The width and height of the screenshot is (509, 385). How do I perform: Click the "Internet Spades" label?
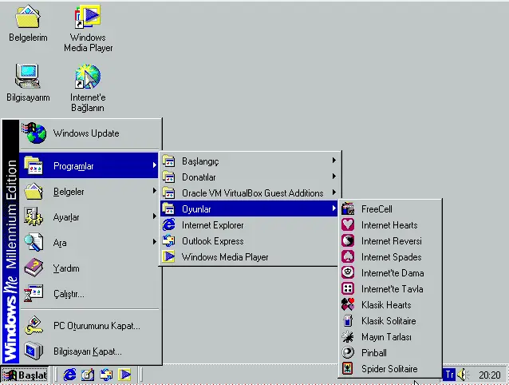[x=391, y=256]
